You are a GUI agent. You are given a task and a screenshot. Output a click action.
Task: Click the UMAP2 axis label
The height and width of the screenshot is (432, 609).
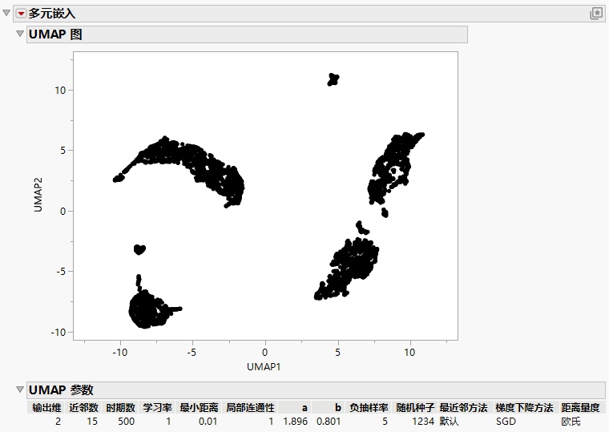click(x=38, y=195)
